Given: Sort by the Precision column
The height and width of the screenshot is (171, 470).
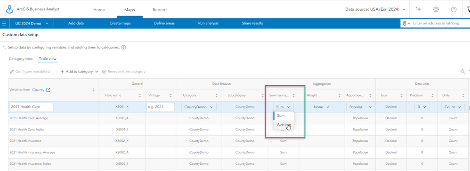Looking at the screenshot, I should [x=432, y=96].
